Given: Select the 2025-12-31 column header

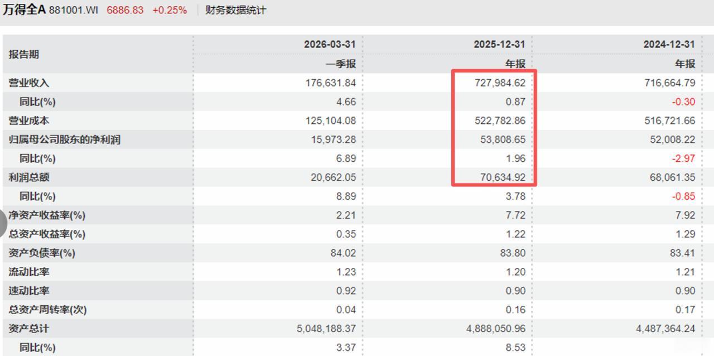Looking at the screenshot, I should (500, 45).
